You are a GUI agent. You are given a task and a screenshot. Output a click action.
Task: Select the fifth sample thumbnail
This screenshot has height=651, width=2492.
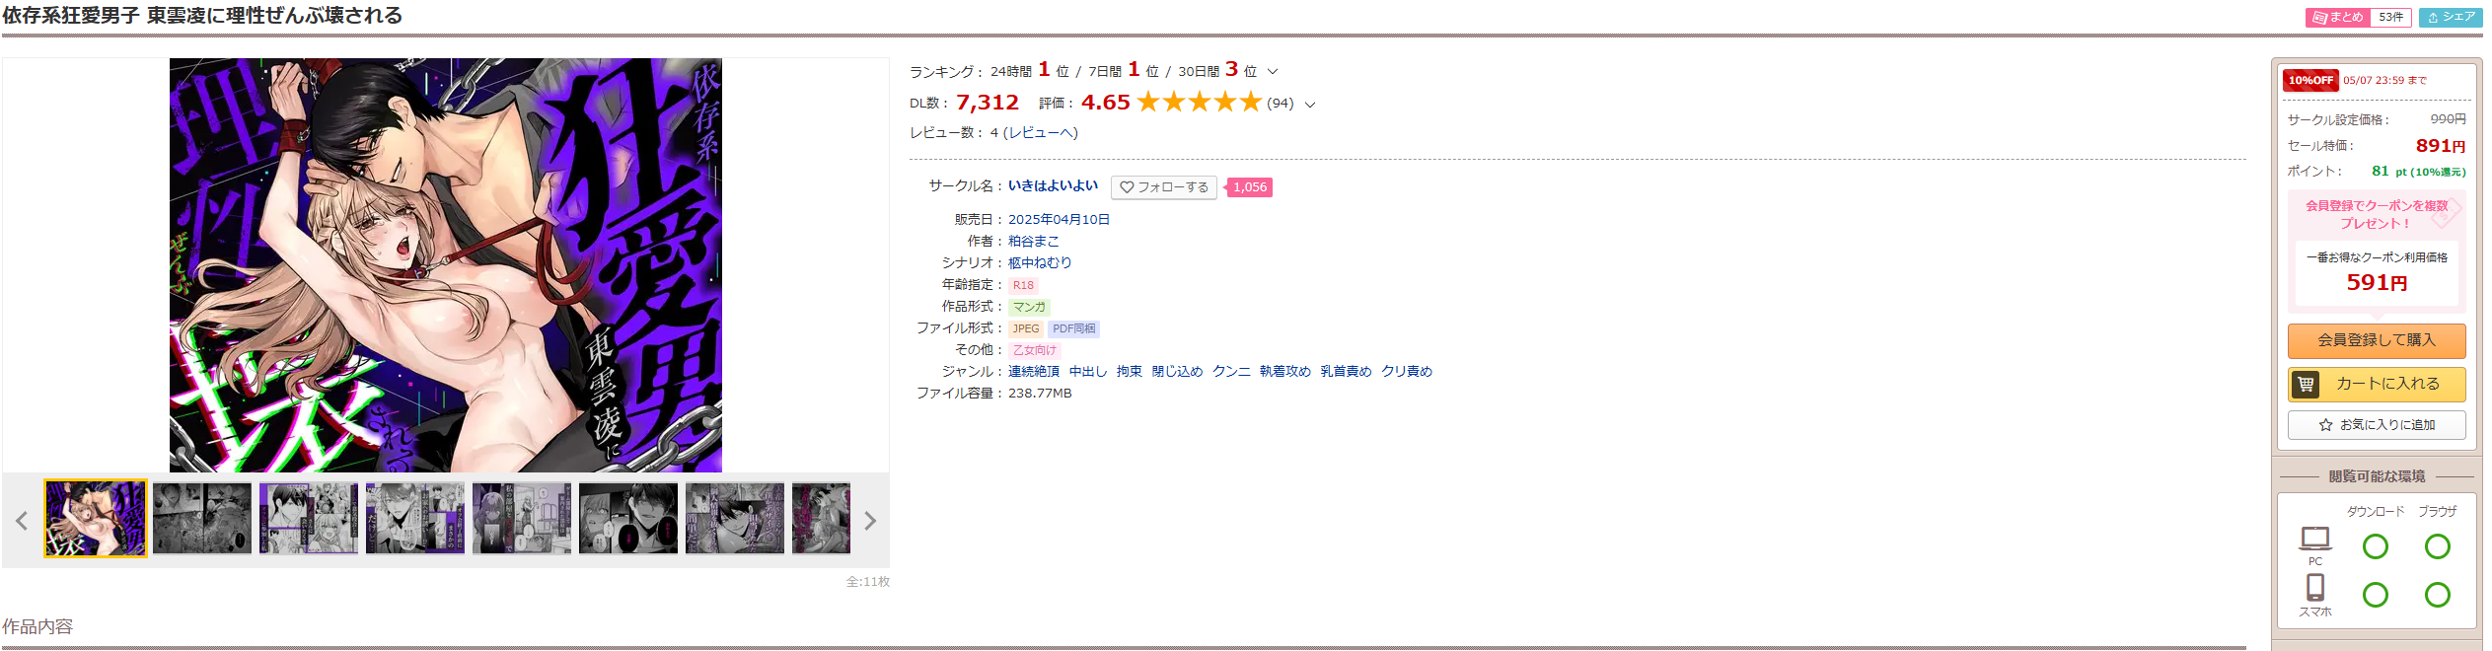522,519
